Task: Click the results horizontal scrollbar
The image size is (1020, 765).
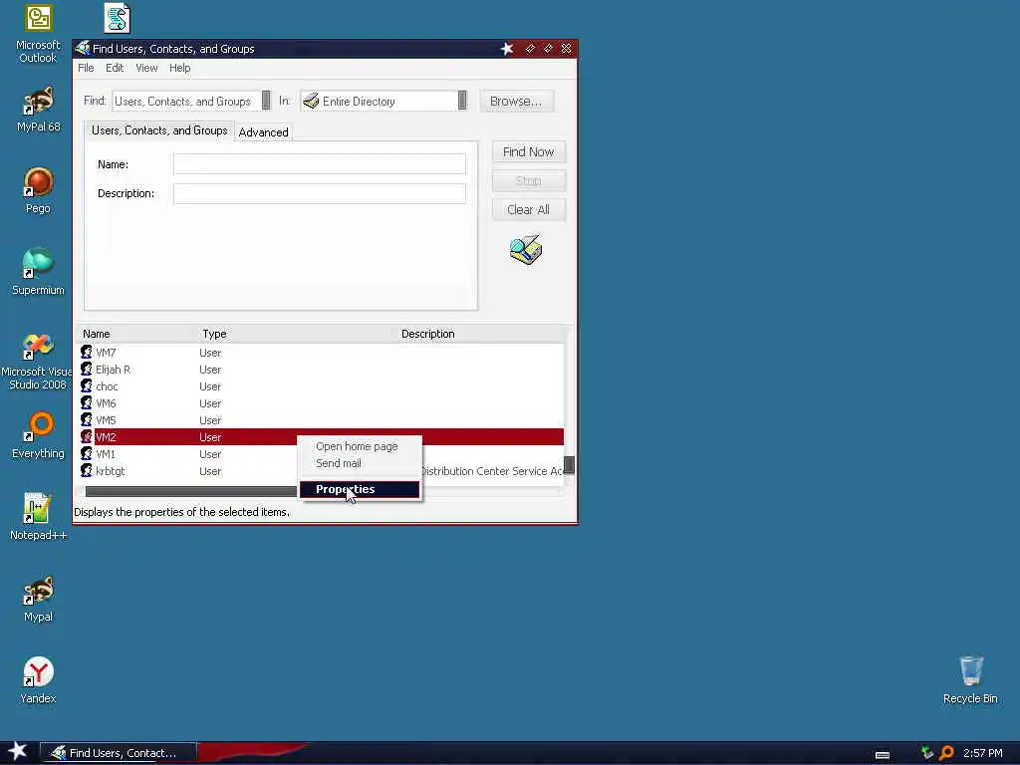Action: [191, 491]
